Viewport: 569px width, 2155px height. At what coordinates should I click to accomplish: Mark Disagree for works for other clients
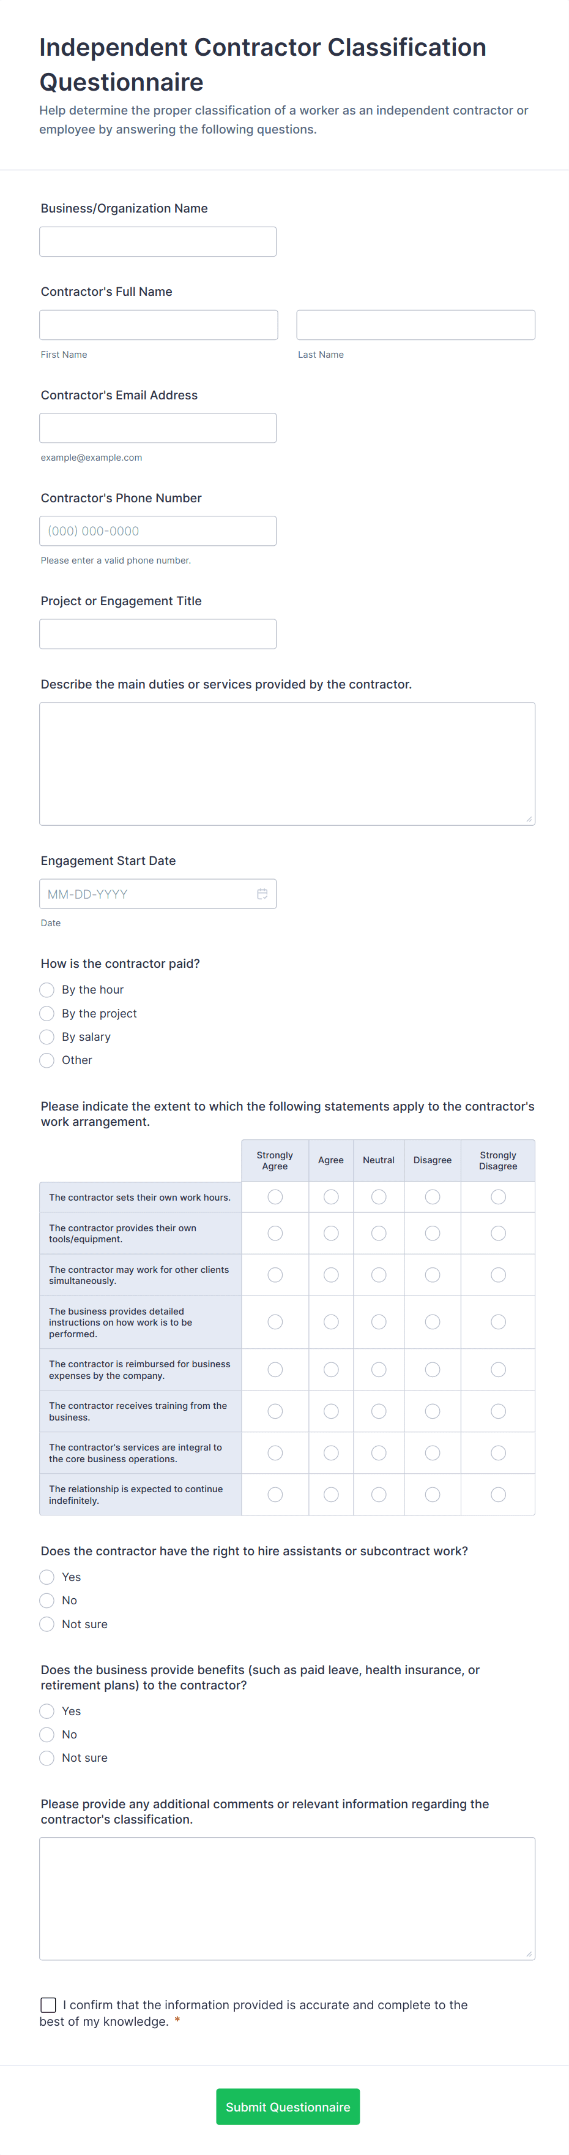click(x=432, y=1275)
